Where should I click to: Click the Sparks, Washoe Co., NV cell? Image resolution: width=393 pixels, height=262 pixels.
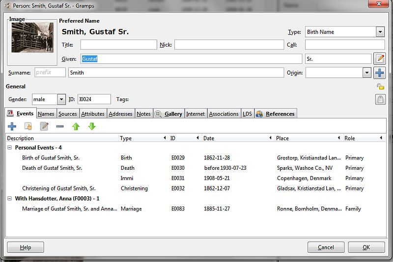305,168
